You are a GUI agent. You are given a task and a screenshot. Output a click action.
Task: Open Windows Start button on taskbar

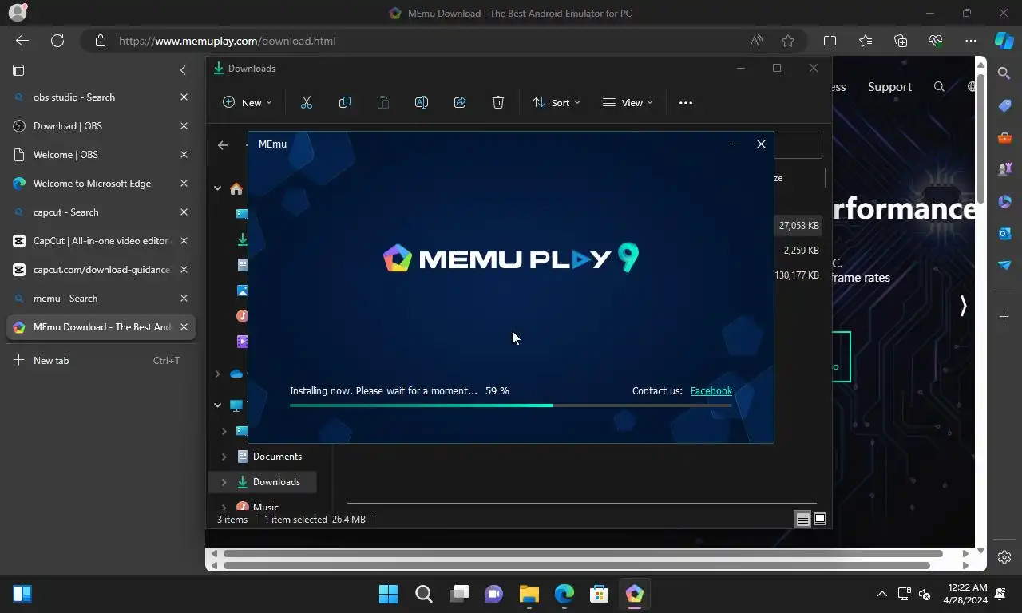[x=388, y=594]
